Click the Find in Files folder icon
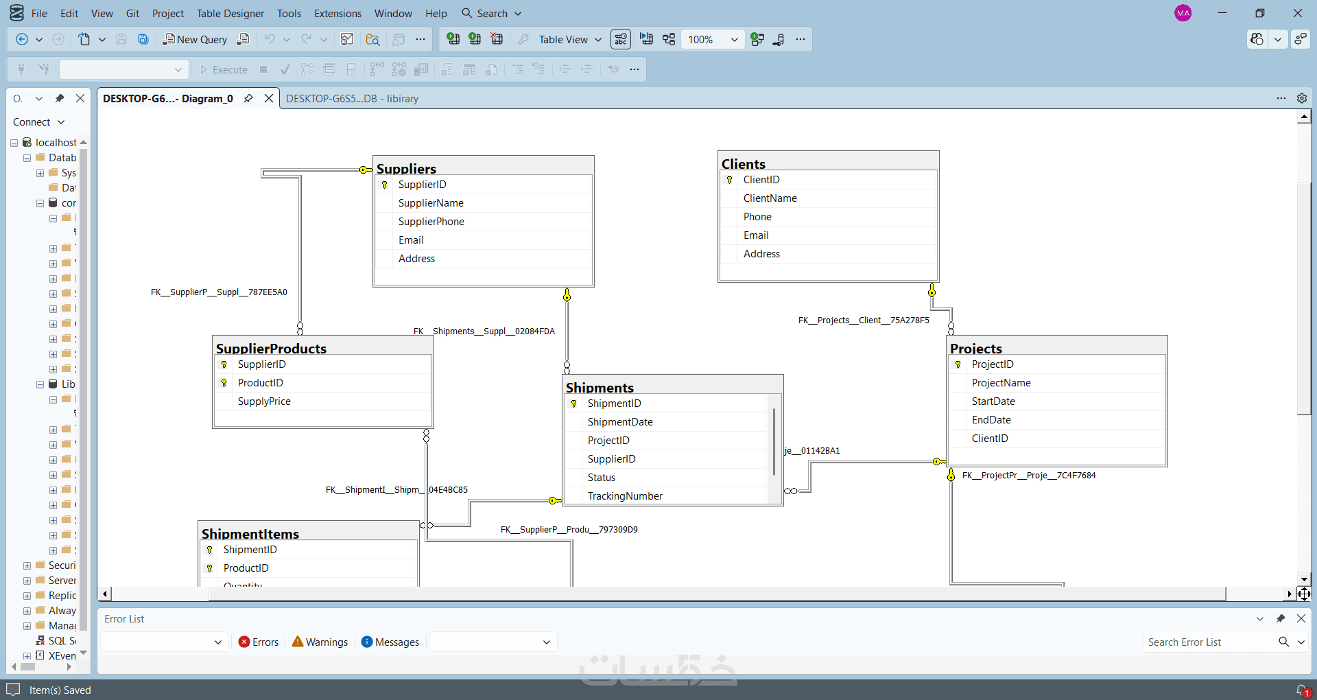Viewport: 1317px width, 700px height. [372, 39]
